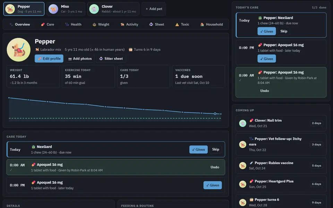
Task: Click Pepper's large dog avatar in profile
Action: point(18,50)
